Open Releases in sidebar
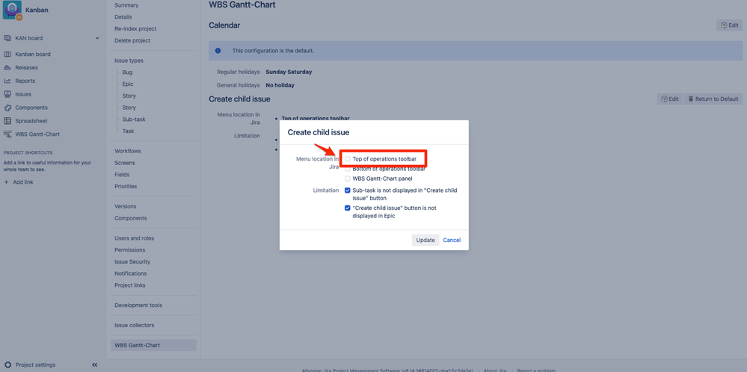747x372 pixels. click(26, 67)
